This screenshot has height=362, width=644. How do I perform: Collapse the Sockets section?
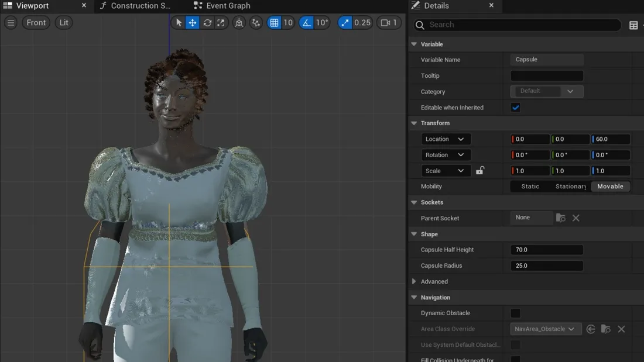[414, 202]
